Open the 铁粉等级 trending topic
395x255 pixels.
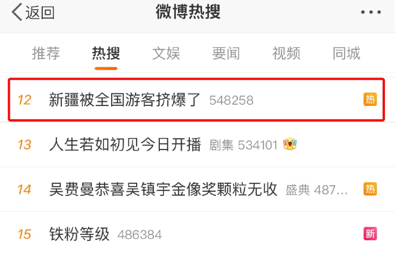point(79,234)
